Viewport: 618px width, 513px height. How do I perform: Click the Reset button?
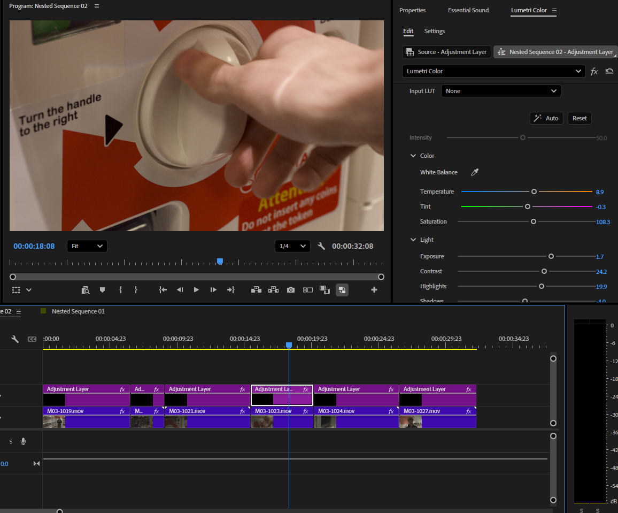[x=580, y=118]
